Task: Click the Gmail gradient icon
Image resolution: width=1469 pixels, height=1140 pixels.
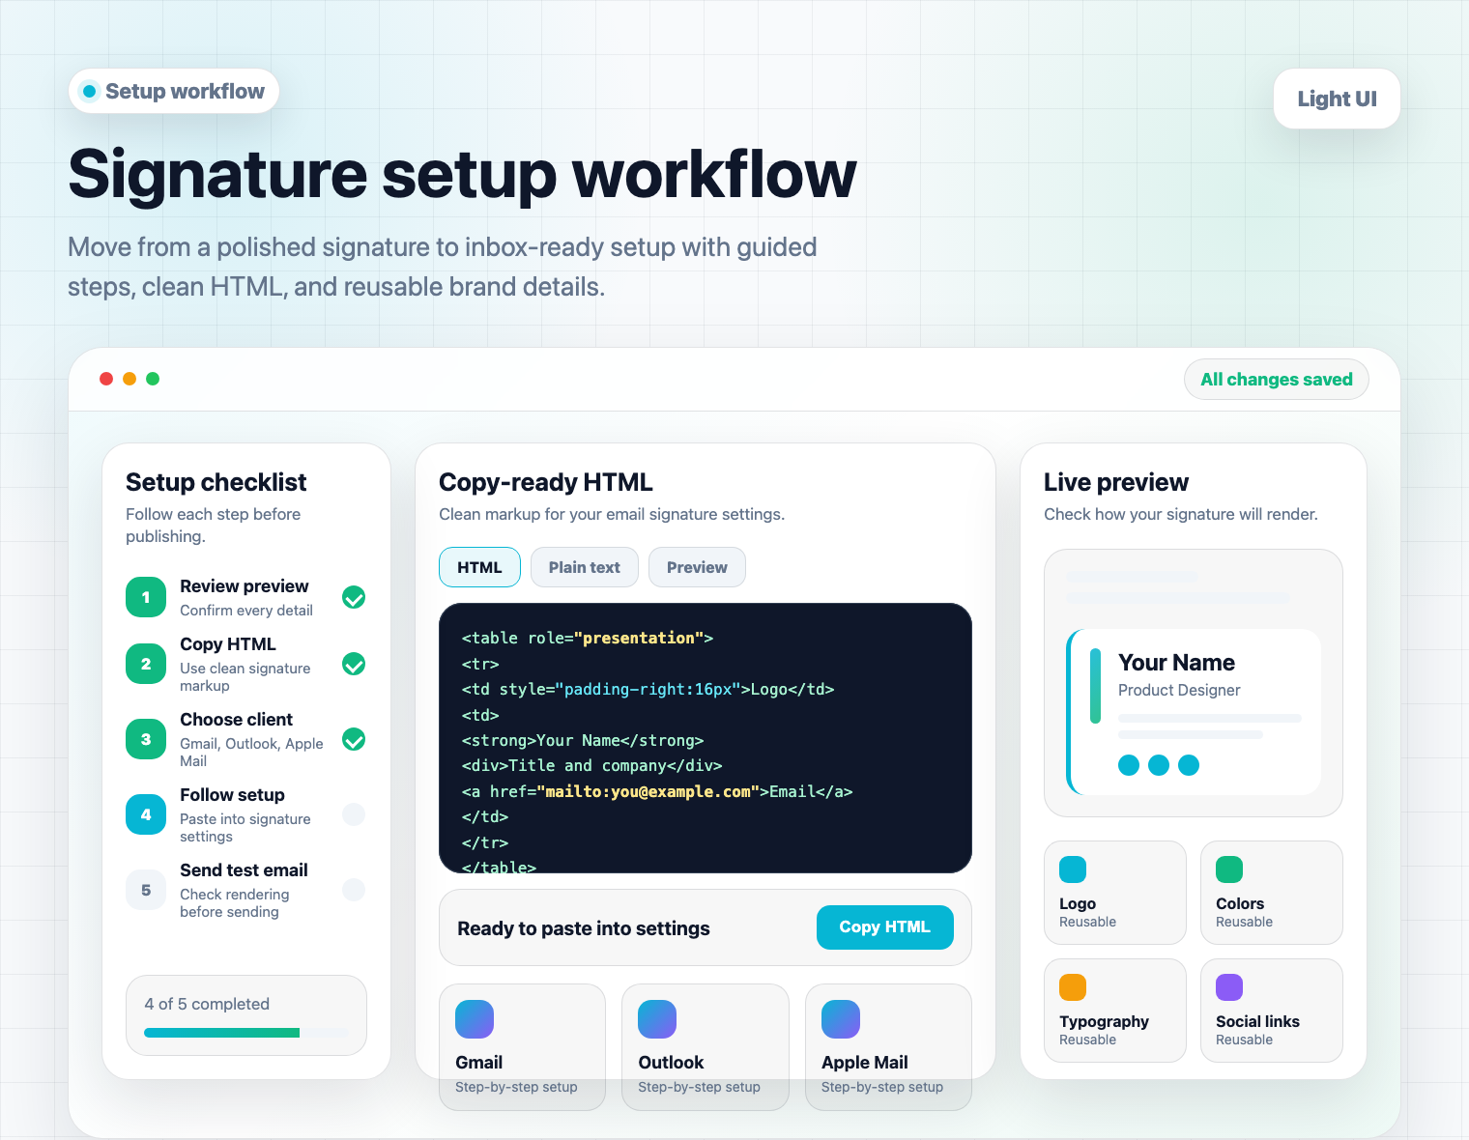Action: tap(475, 1019)
